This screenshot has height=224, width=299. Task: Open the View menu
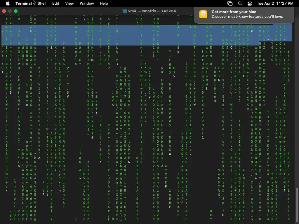(69, 3)
